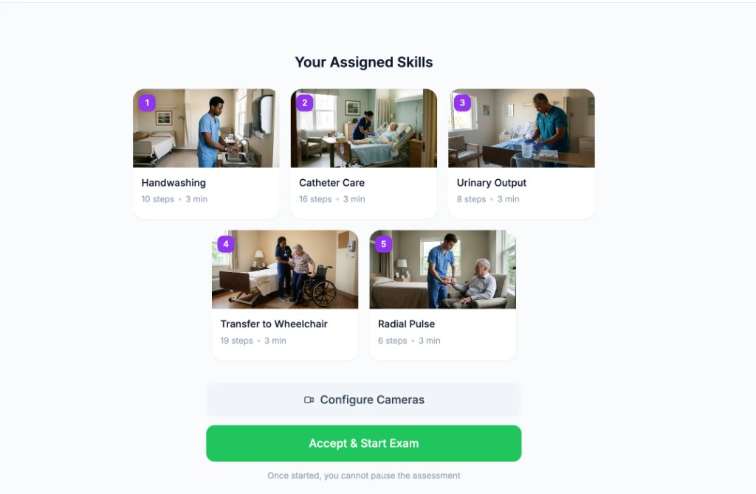Select badge 5 on the Radial Pulse card
Viewport: 756px width, 494px height.
click(383, 243)
